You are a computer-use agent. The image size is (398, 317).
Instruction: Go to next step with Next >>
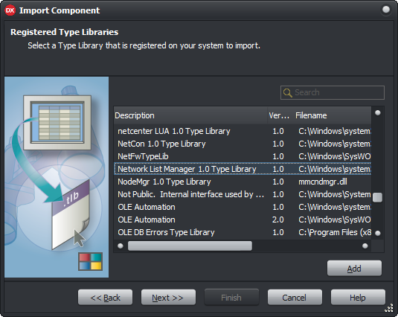pyautogui.click(x=168, y=298)
